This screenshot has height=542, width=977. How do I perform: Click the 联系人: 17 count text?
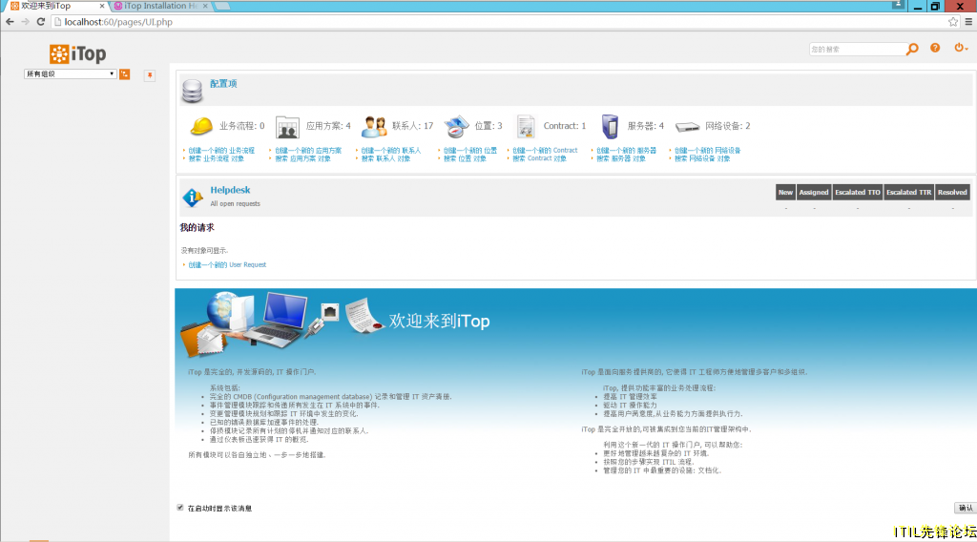(412, 126)
